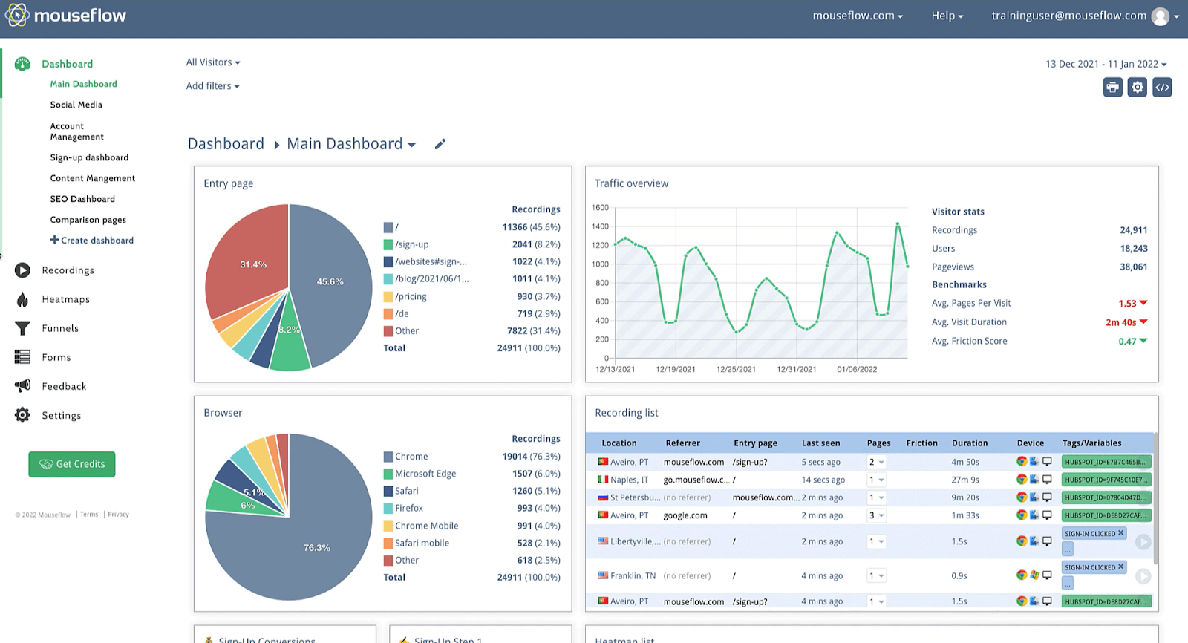This screenshot has width=1188, height=643.
Task: Select Comparison pages dashboard
Action: point(88,220)
